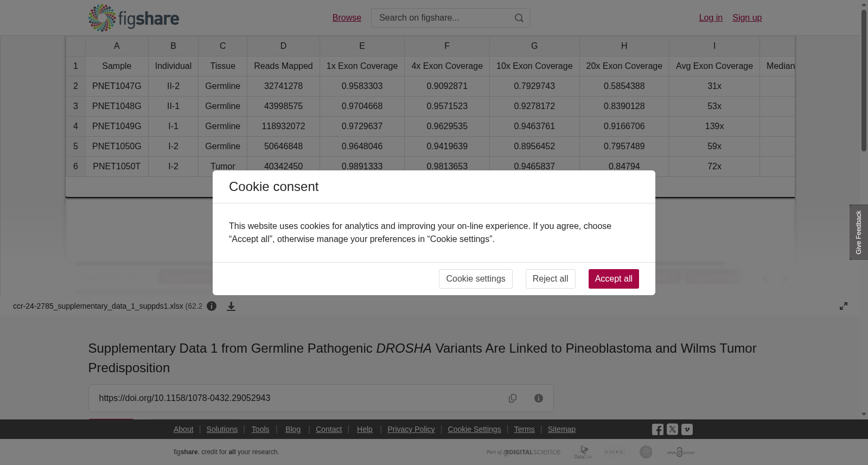Enter fullscreen file preview mode
868x465 pixels.
click(844, 306)
